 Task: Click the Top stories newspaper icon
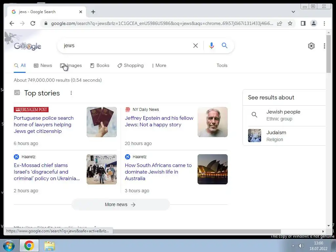pyautogui.click(x=17, y=93)
